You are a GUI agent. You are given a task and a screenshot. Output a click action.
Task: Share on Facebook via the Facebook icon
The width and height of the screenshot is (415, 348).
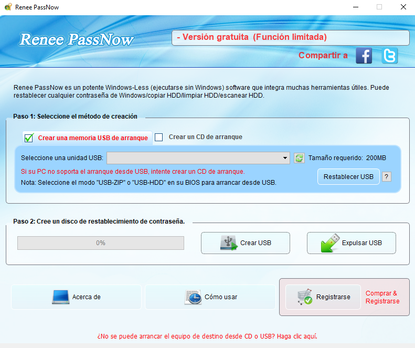tap(364, 55)
